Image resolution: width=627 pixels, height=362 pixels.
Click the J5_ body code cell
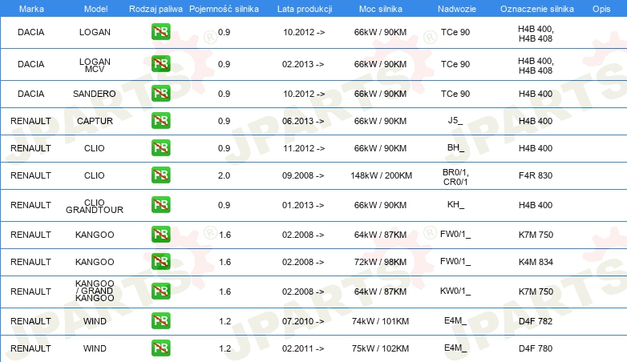[455, 121]
